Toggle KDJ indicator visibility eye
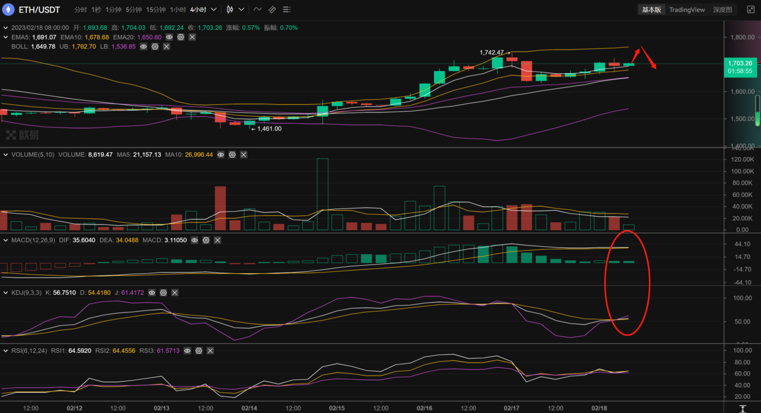The width and height of the screenshot is (761, 413). 152,293
